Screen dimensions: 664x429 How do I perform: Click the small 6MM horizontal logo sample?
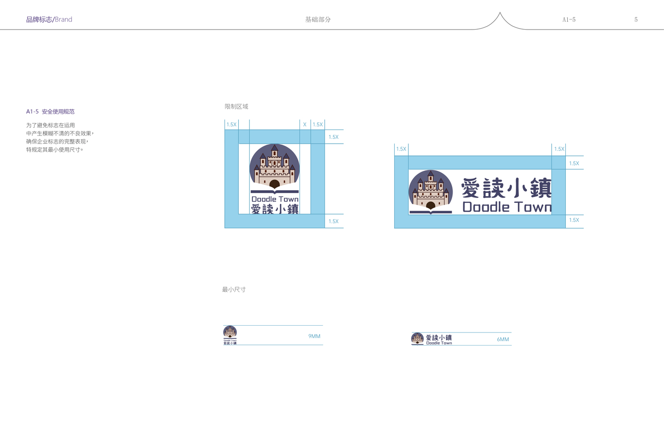tap(432, 339)
